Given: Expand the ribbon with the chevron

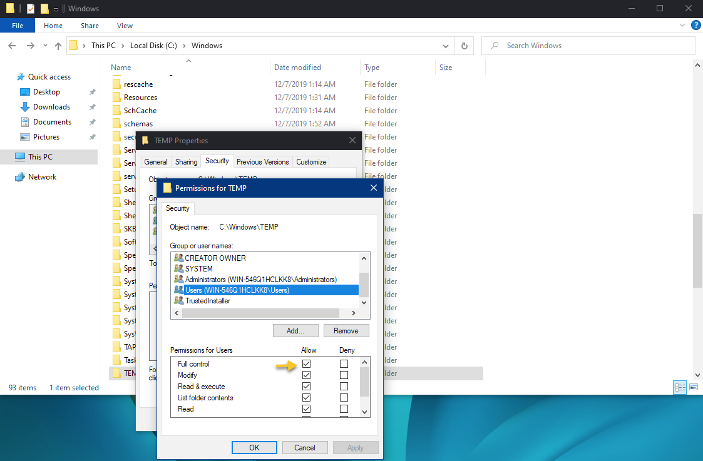Looking at the screenshot, I should pos(682,26).
